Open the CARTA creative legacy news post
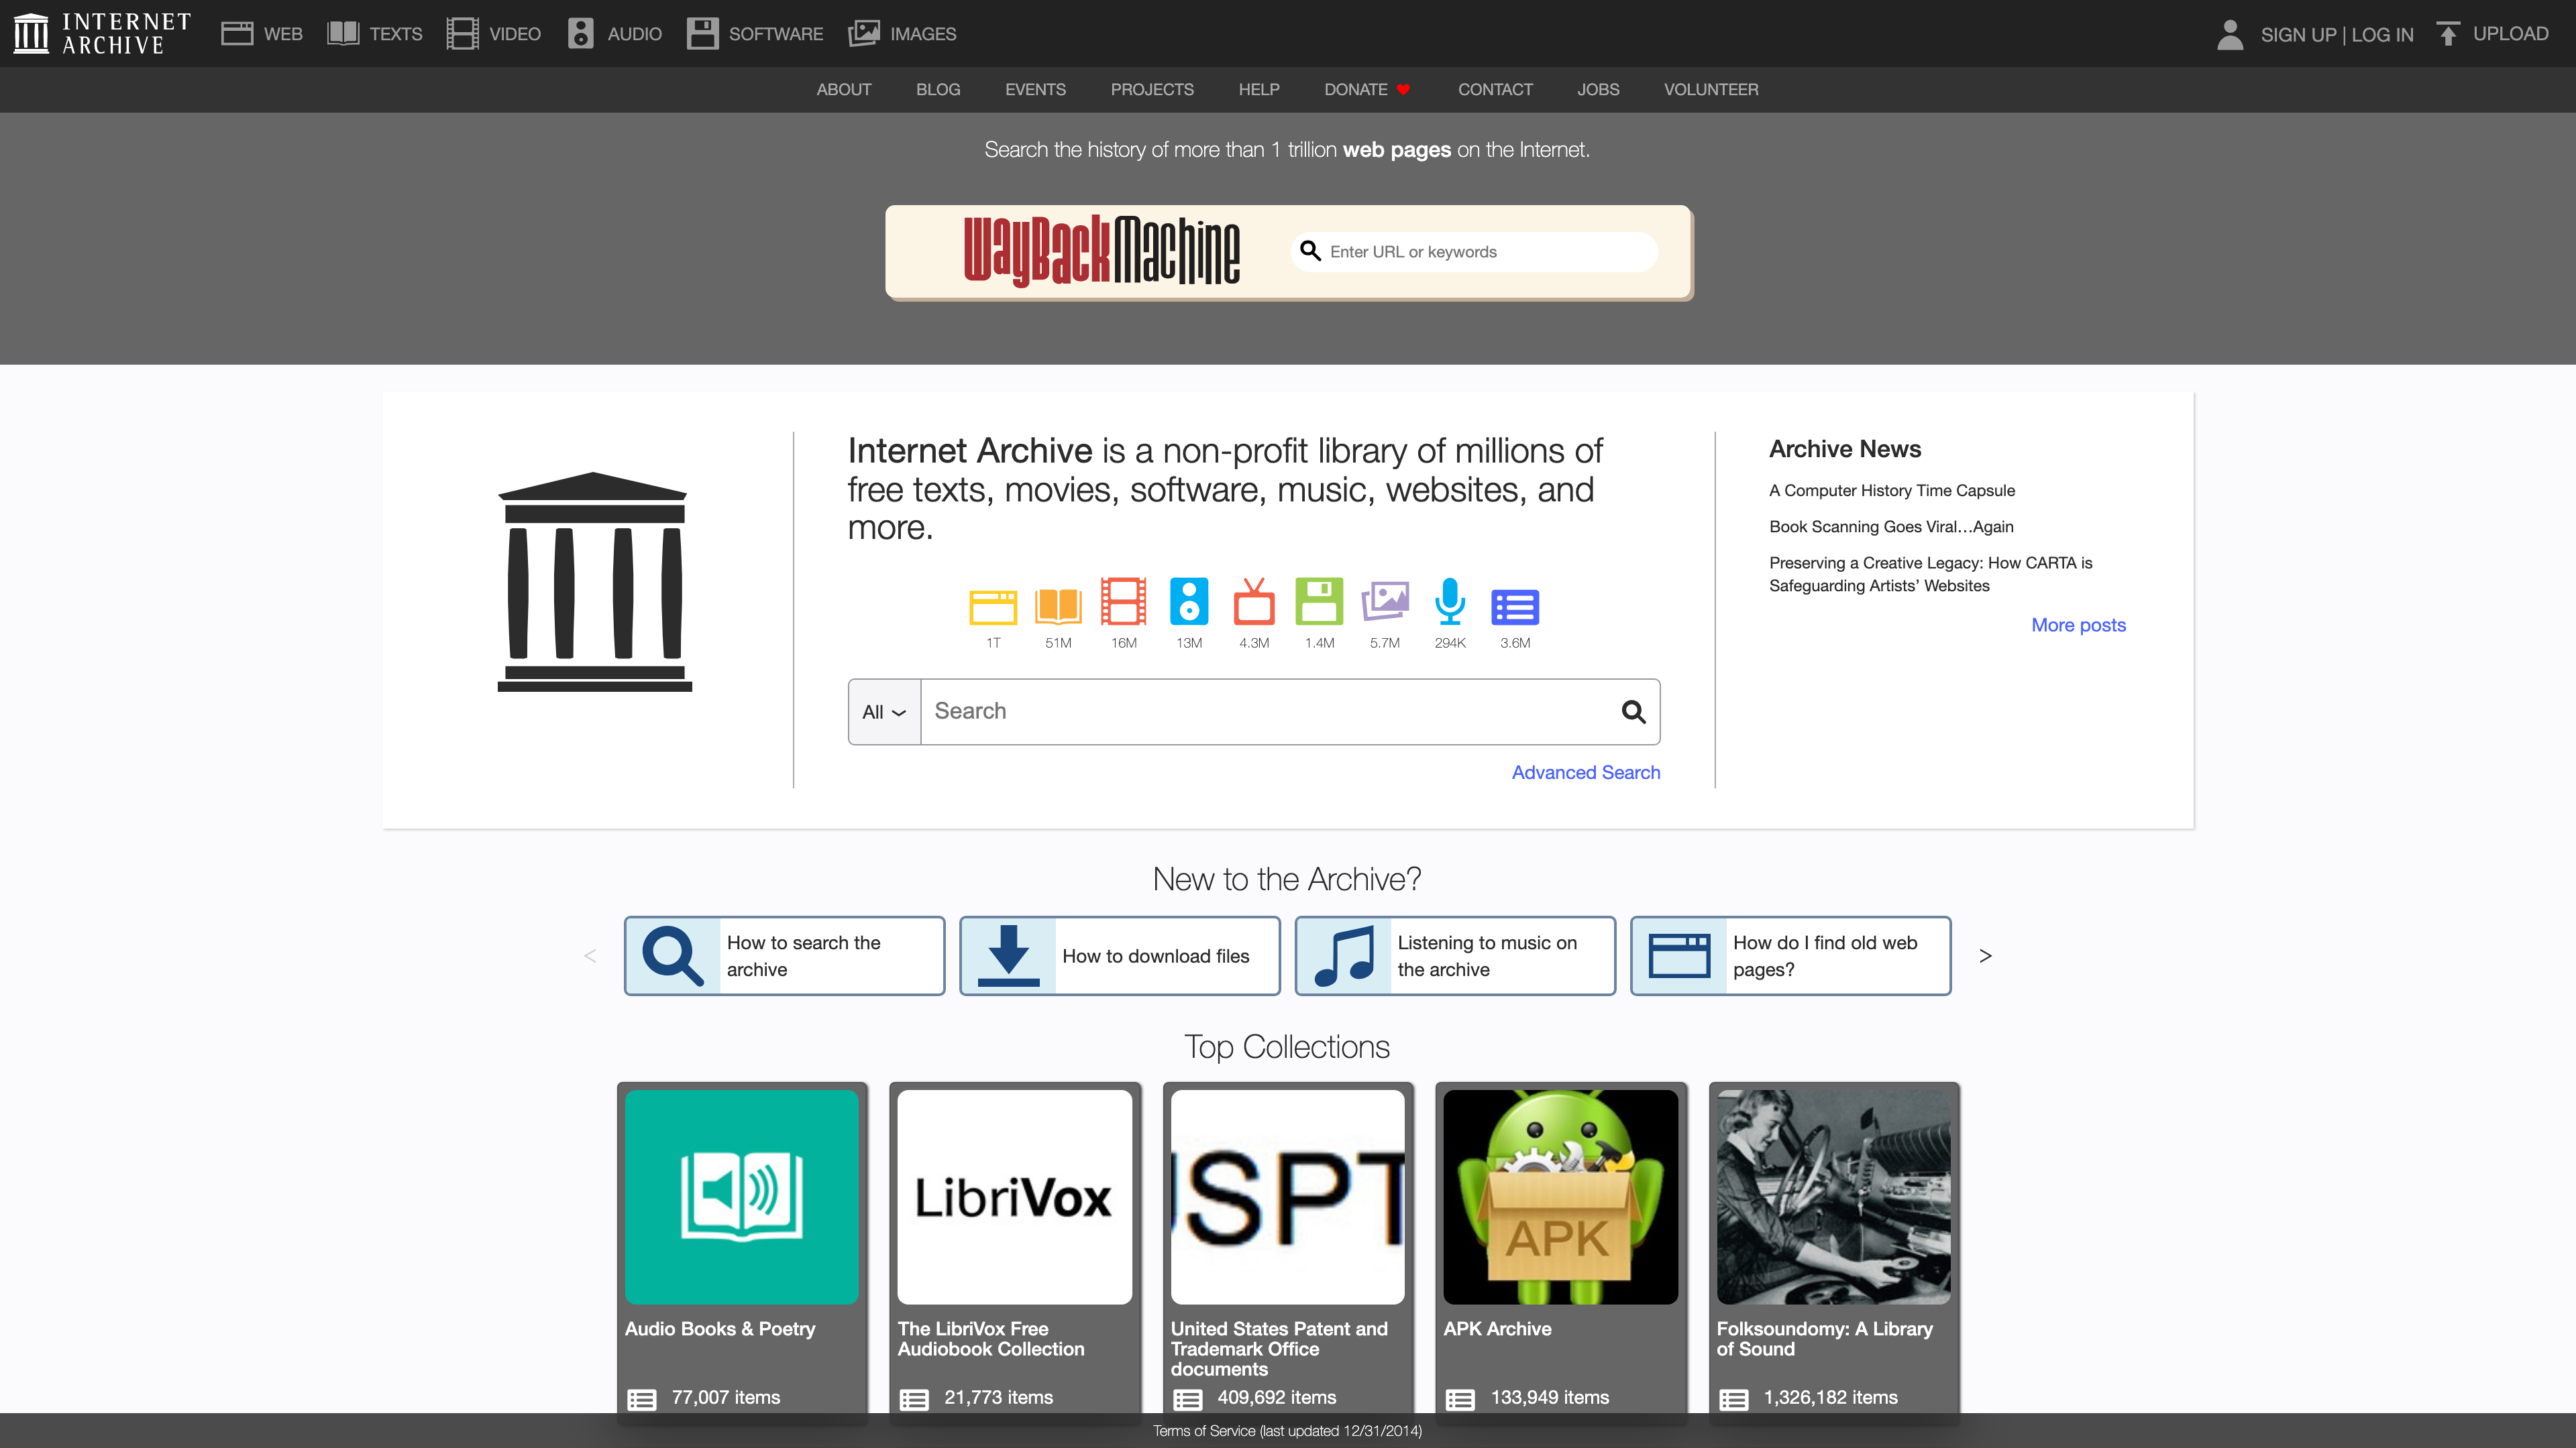The image size is (2576, 1448). 1930,575
